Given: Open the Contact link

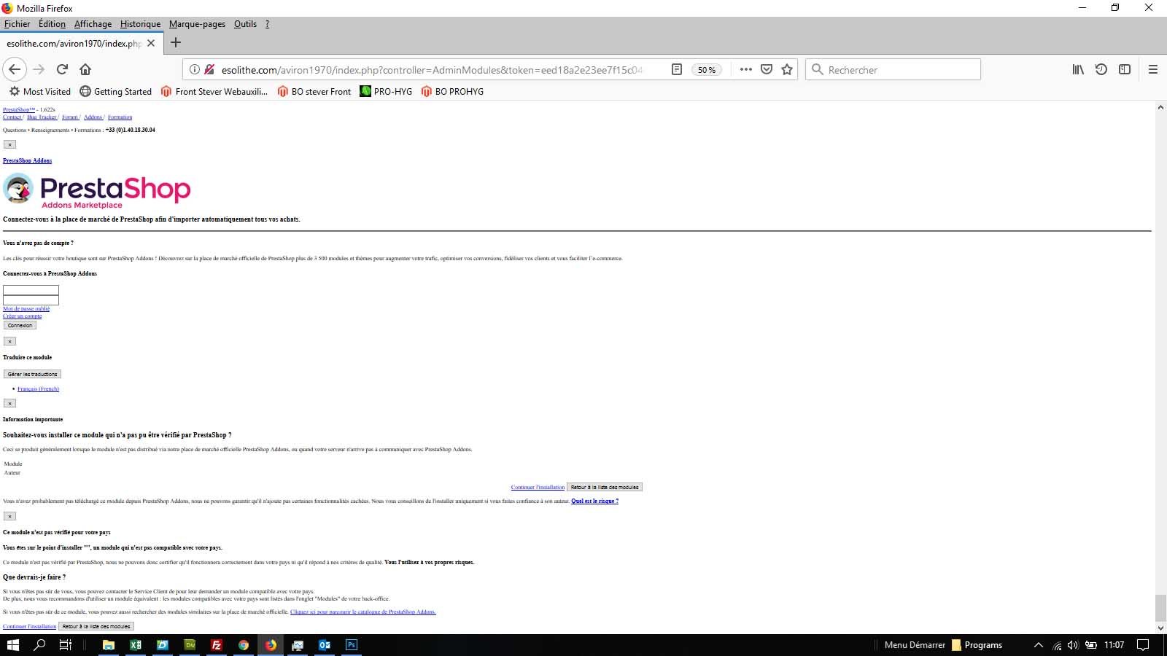Looking at the screenshot, I should (12, 117).
